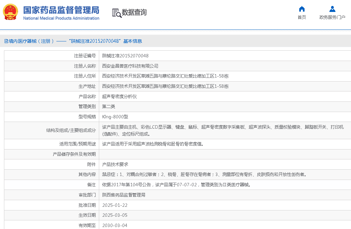The image size is (351, 229).
Task: Click the government service portal person icon
Action: click(332, 9)
